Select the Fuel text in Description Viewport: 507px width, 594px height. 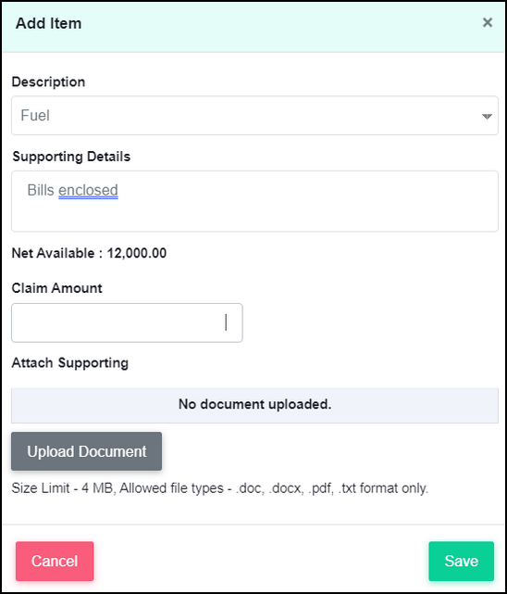coord(35,115)
